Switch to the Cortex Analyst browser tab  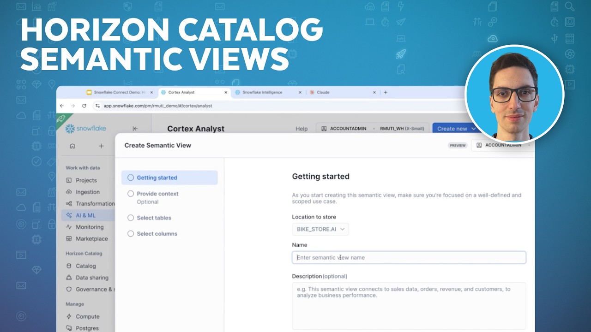(x=194, y=92)
